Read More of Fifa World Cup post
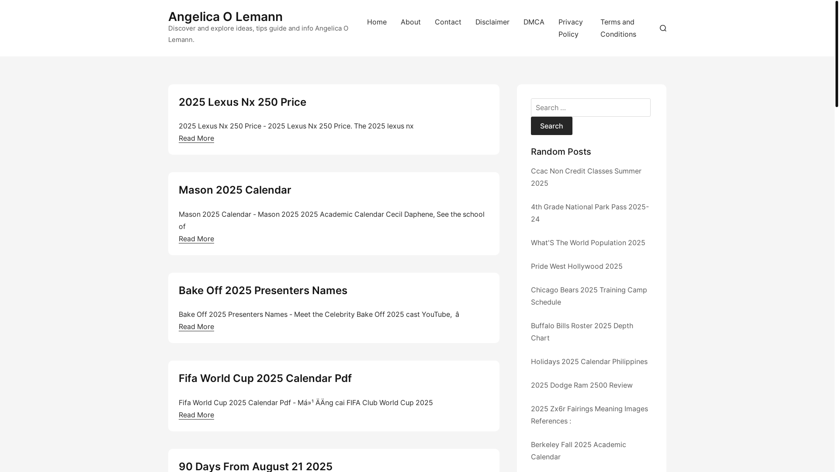This screenshot has width=839, height=472. tap(196, 415)
